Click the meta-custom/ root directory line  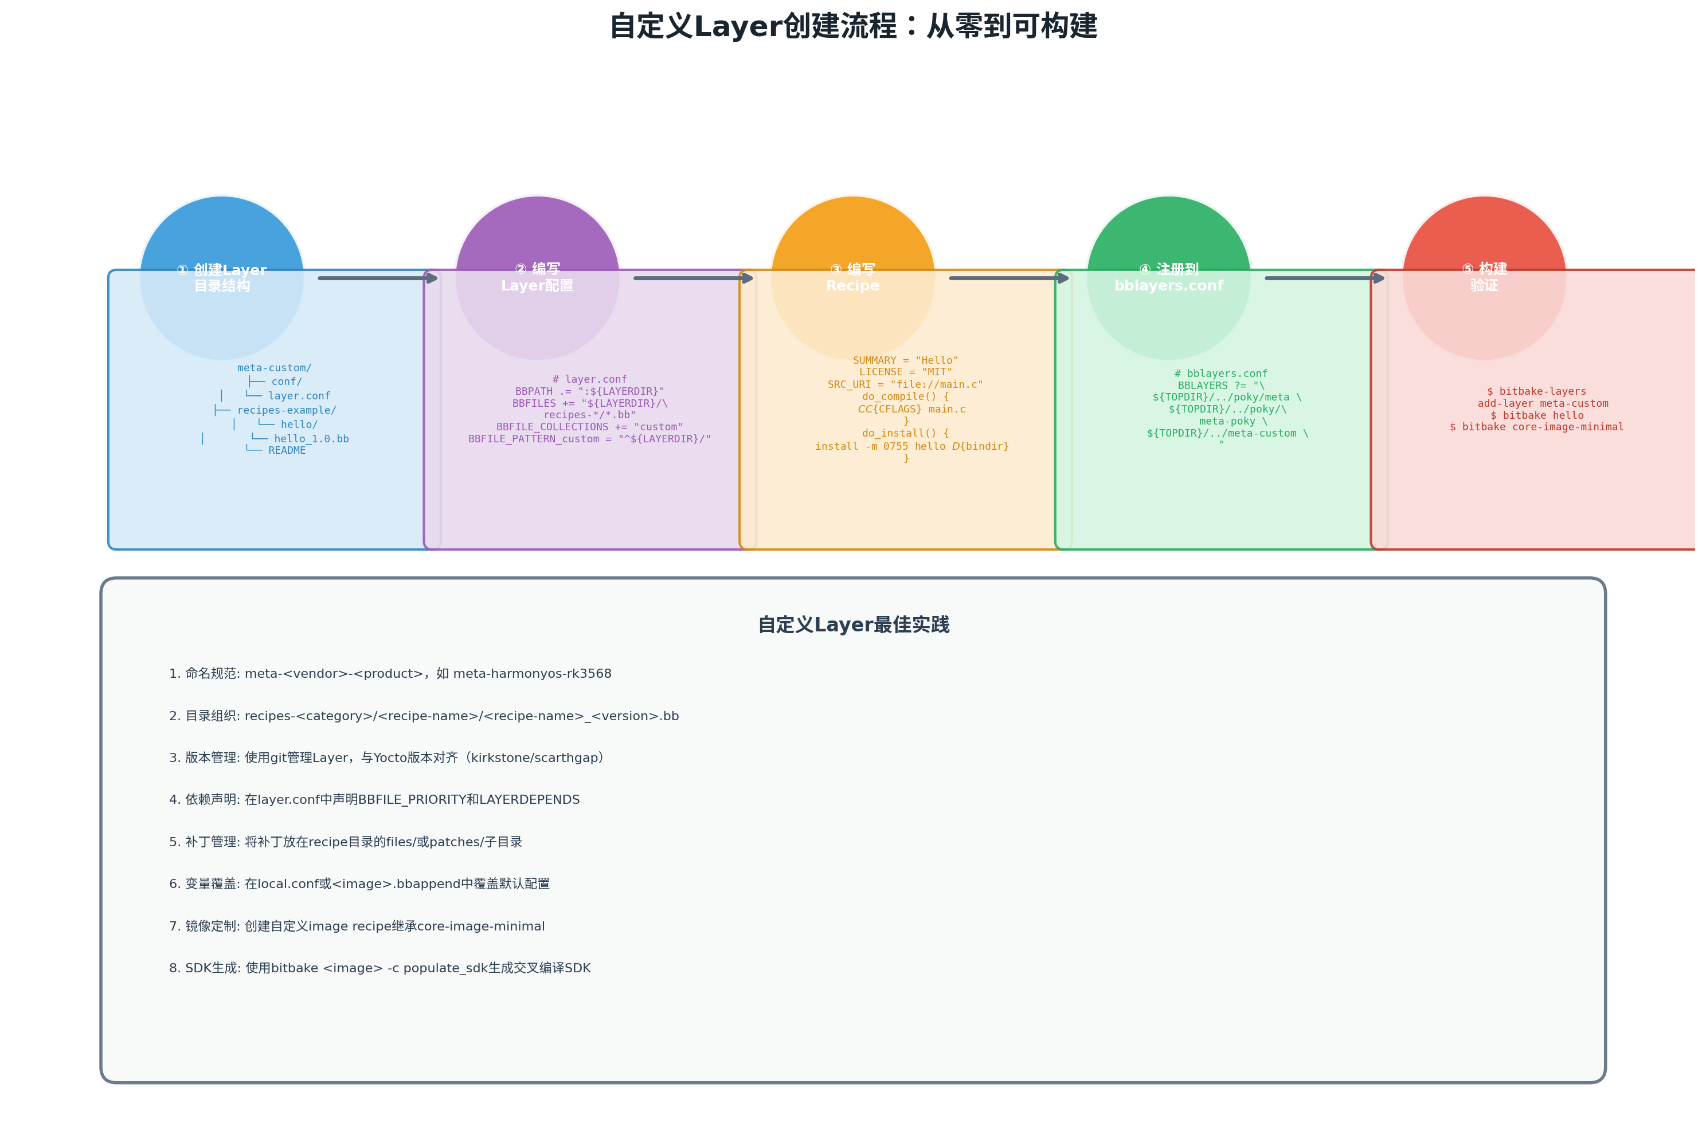tap(274, 368)
